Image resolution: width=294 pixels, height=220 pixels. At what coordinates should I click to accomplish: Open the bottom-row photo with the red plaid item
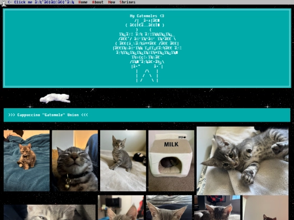(x=217, y=208)
